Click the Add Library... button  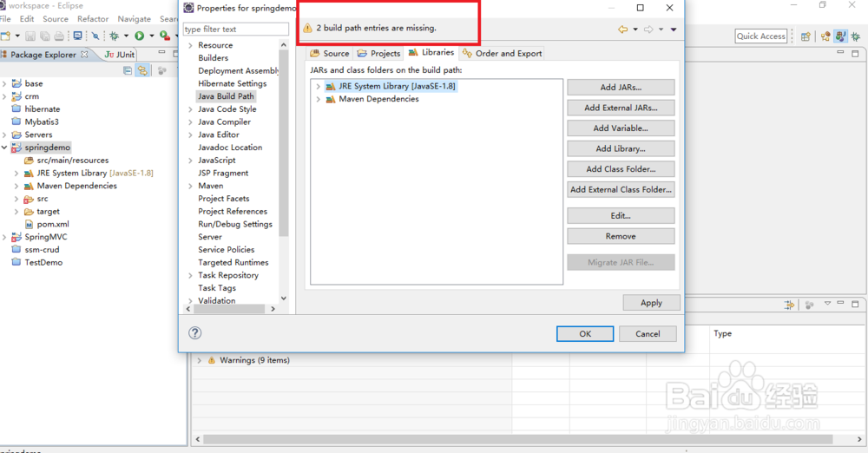pyautogui.click(x=621, y=149)
